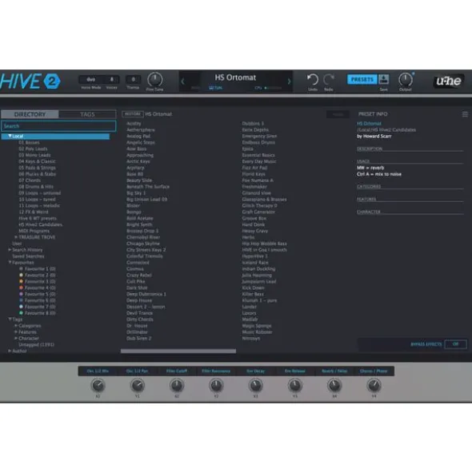Click the Y4 macro knob
The width and height of the screenshot is (472, 472).
tap(374, 385)
